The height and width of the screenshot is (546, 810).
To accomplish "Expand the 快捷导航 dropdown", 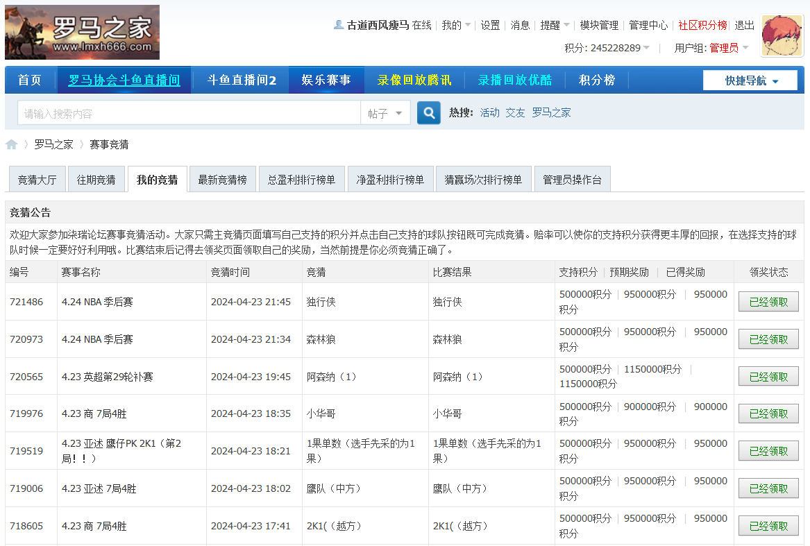I will (751, 80).
